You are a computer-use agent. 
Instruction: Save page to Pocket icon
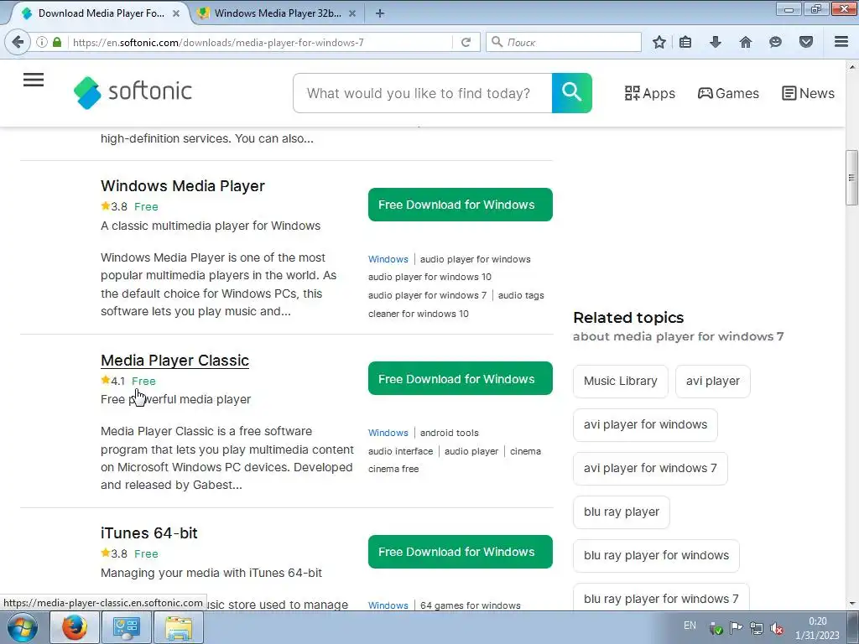[806, 42]
